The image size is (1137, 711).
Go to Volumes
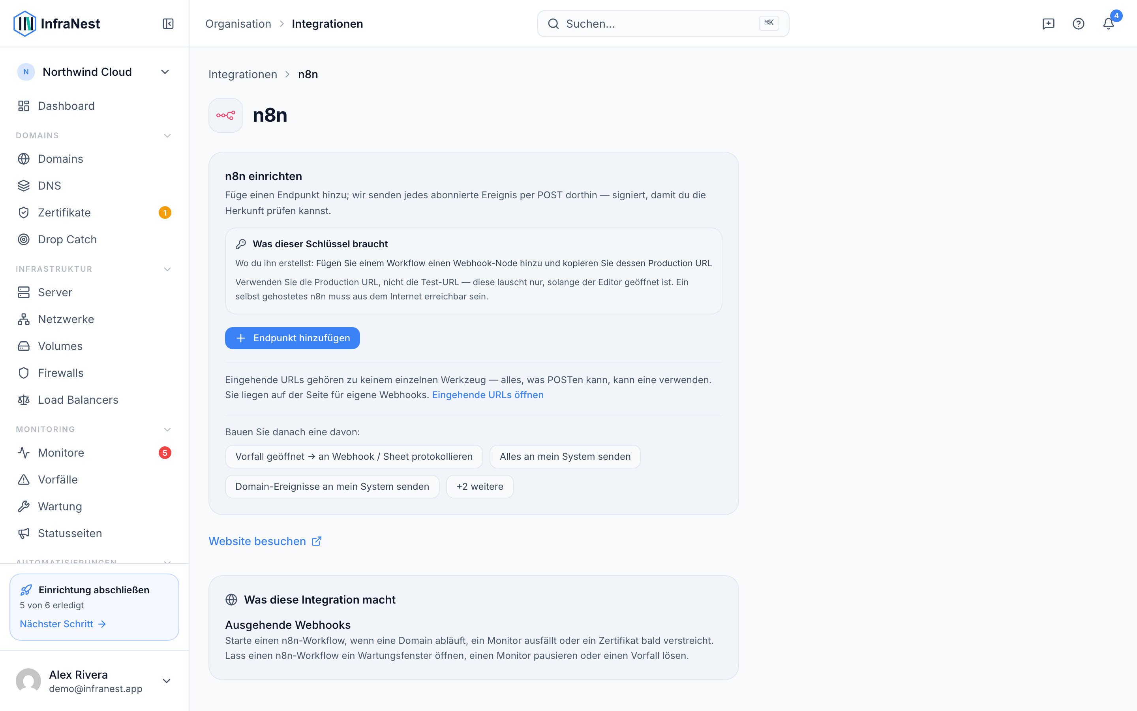pyautogui.click(x=94, y=346)
